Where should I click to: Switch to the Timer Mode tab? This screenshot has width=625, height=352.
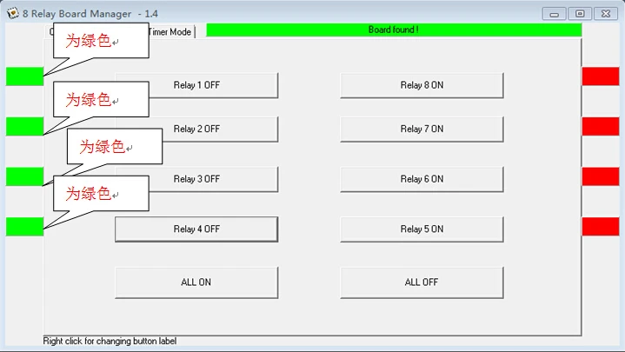pos(171,32)
